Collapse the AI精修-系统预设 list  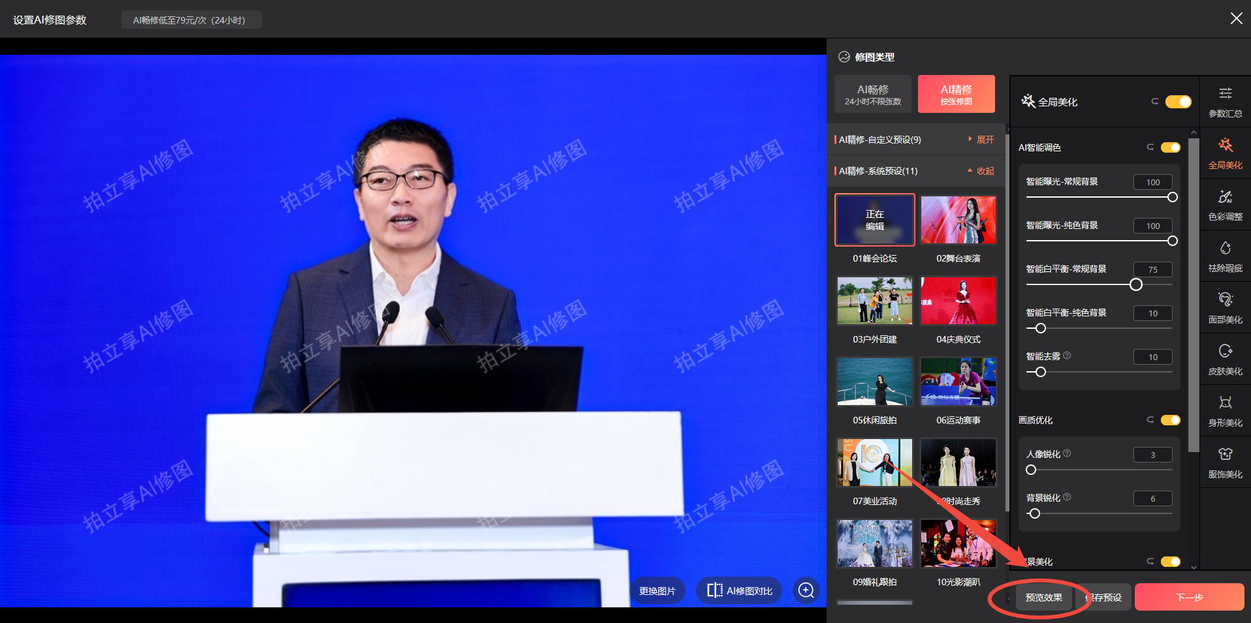click(981, 171)
